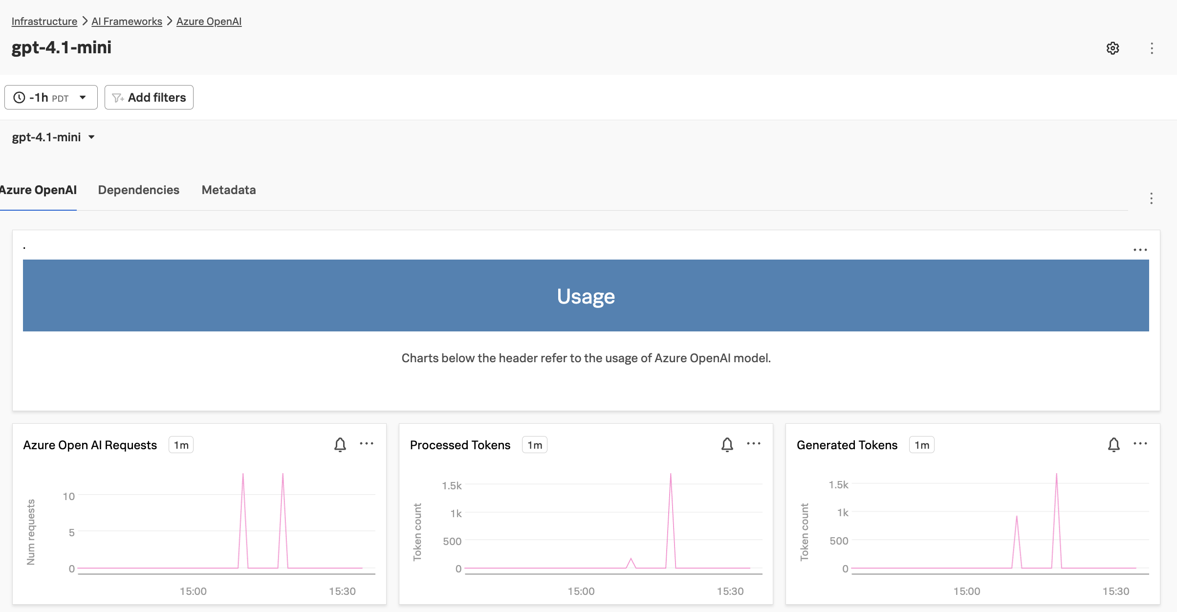Image resolution: width=1177 pixels, height=612 pixels.
Task: Open the Usage panel ellipsis menu
Action: pos(1140,250)
